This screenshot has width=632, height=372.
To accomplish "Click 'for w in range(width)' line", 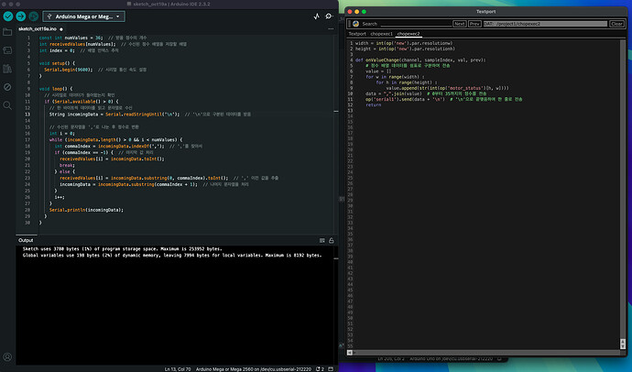I will tap(395, 77).
